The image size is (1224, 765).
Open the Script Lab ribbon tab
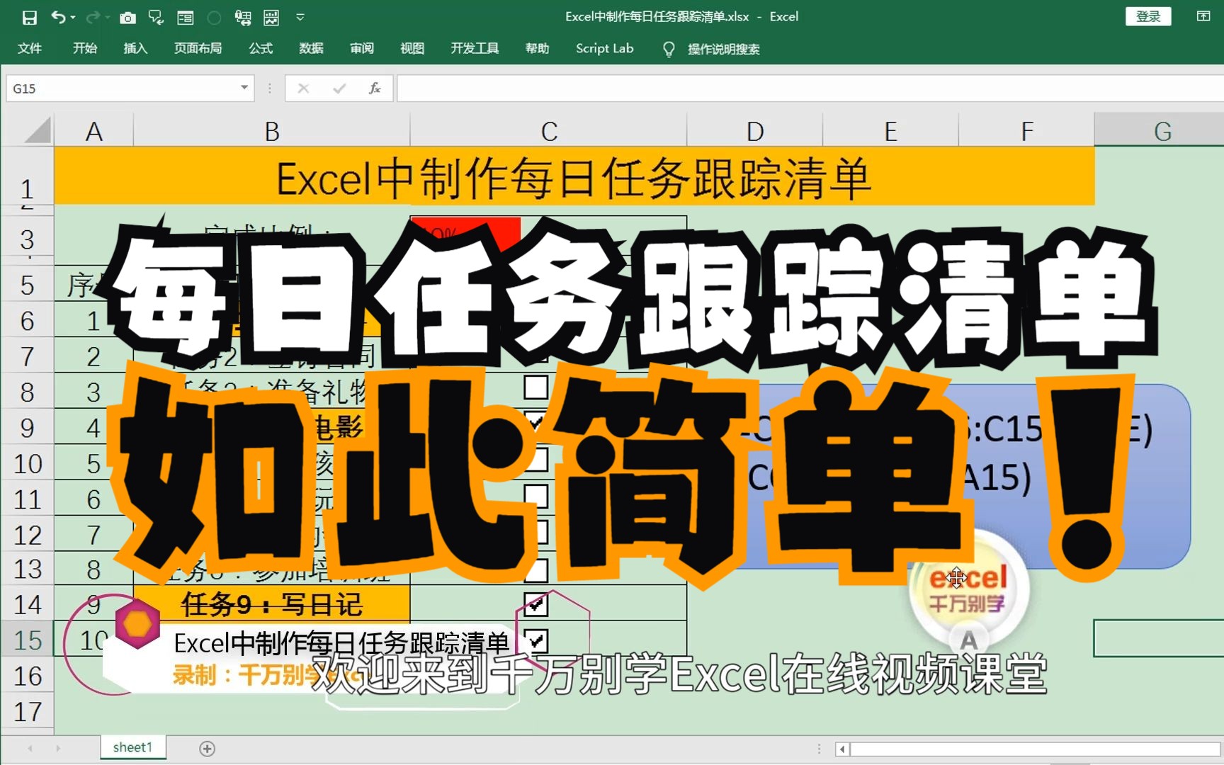tap(604, 48)
